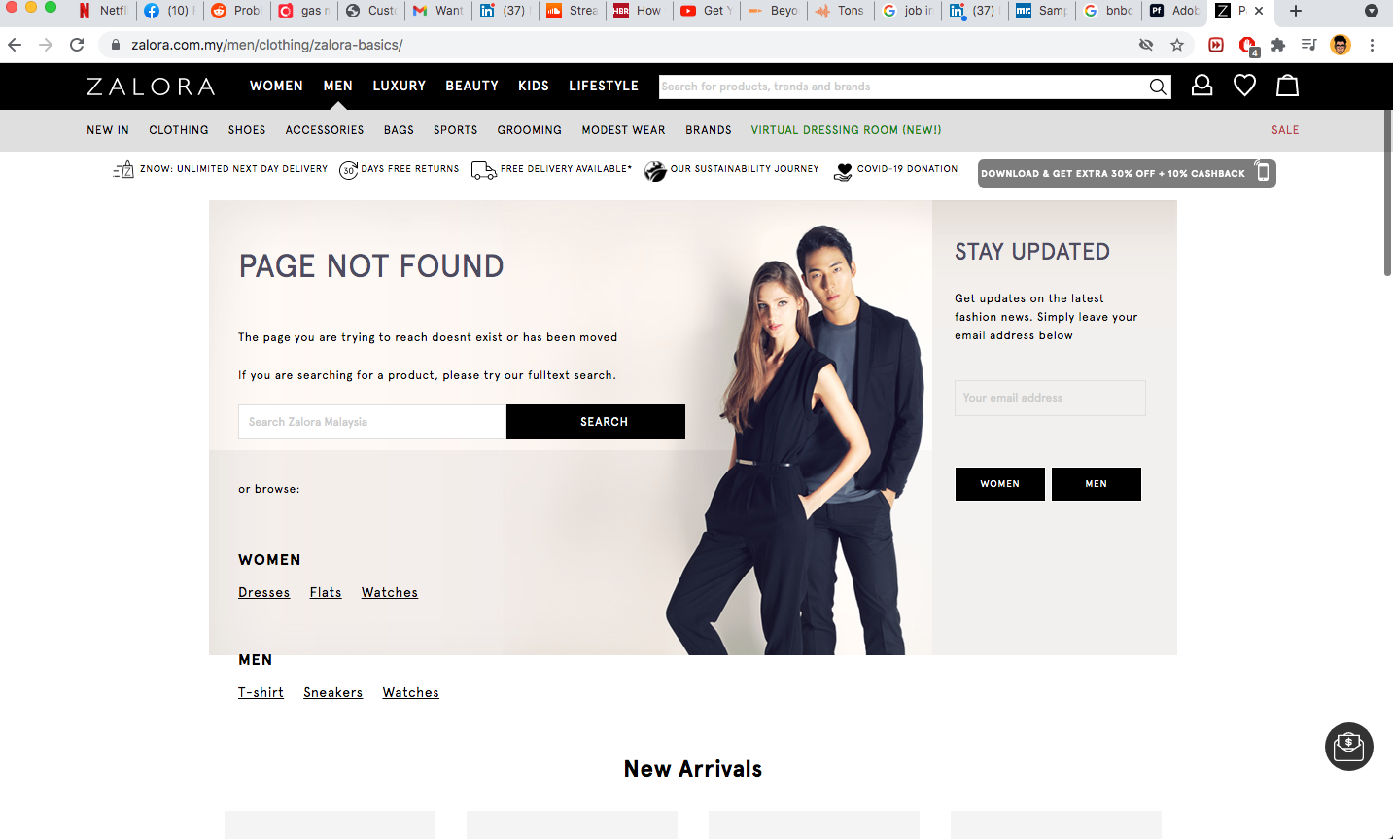
Task: Switch to the Gmail tab
Action: point(437,11)
